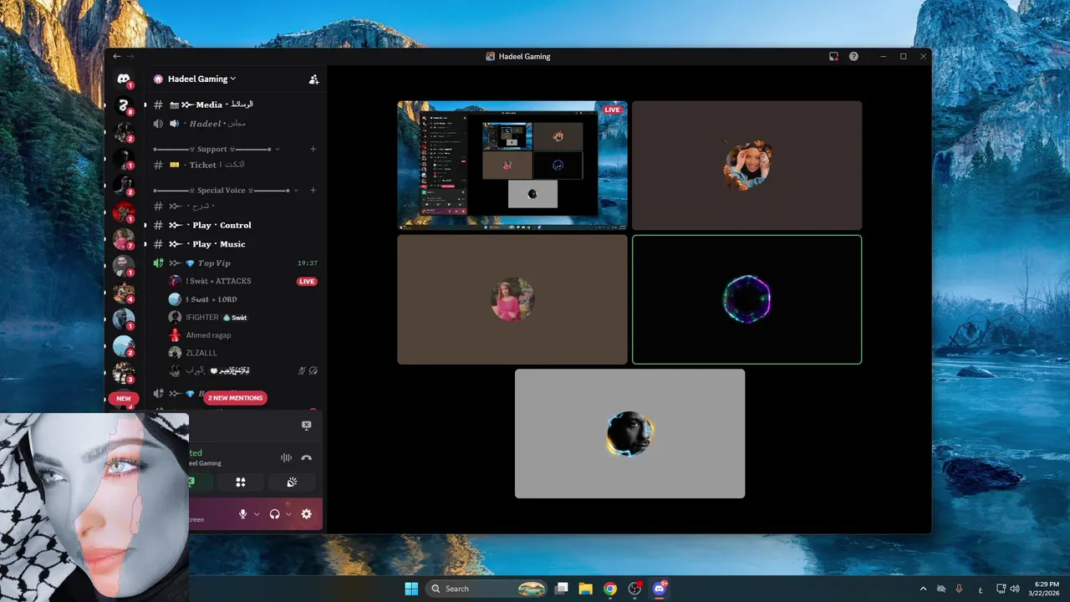The width and height of the screenshot is (1070, 602).
Task: Focus the gray tile with the bearded man avatar
Action: (x=629, y=434)
